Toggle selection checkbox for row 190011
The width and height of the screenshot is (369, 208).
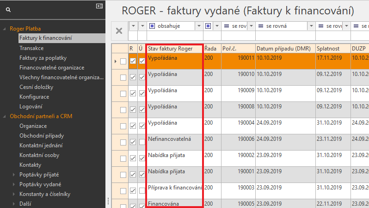[123, 61]
